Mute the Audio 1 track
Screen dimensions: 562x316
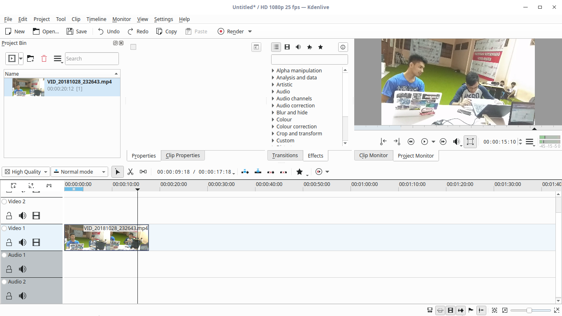pos(23,269)
